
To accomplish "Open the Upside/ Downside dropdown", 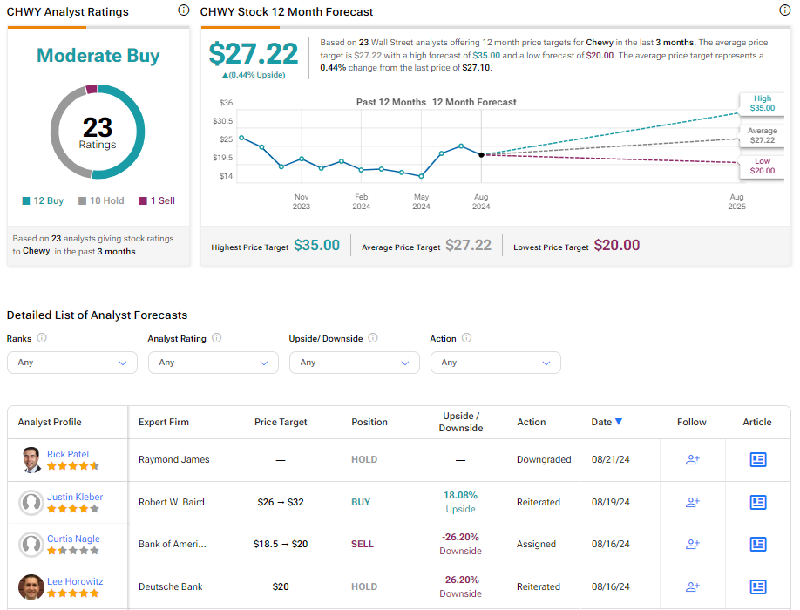I will click(355, 363).
